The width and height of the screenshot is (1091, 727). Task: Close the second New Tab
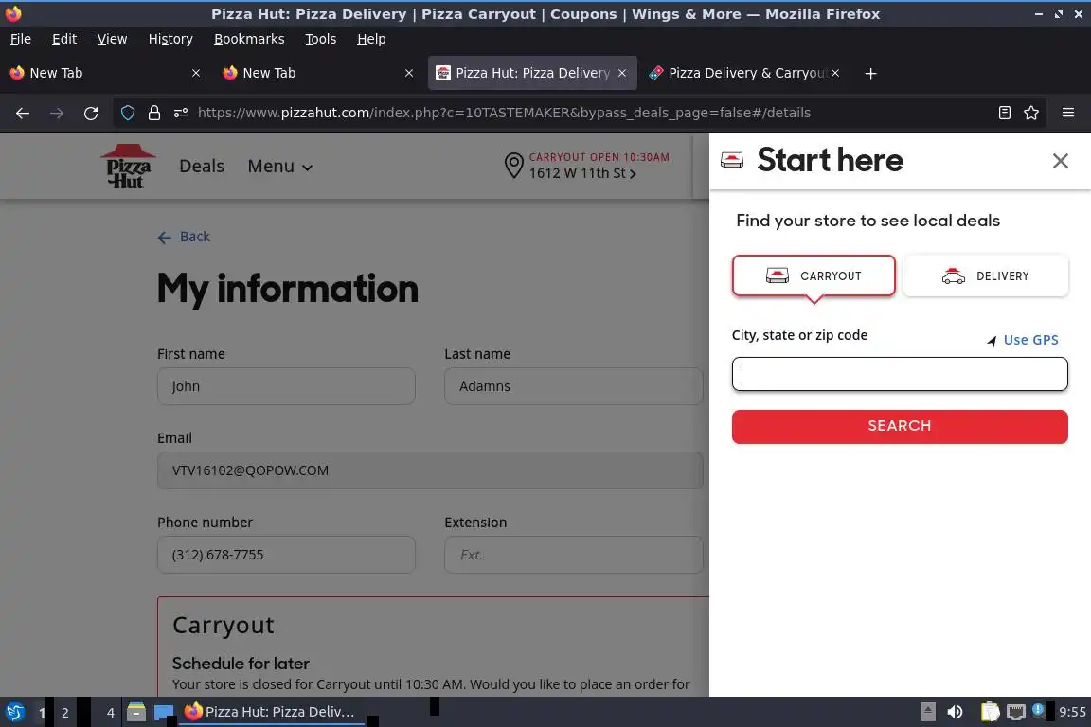(x=409, y=73)
